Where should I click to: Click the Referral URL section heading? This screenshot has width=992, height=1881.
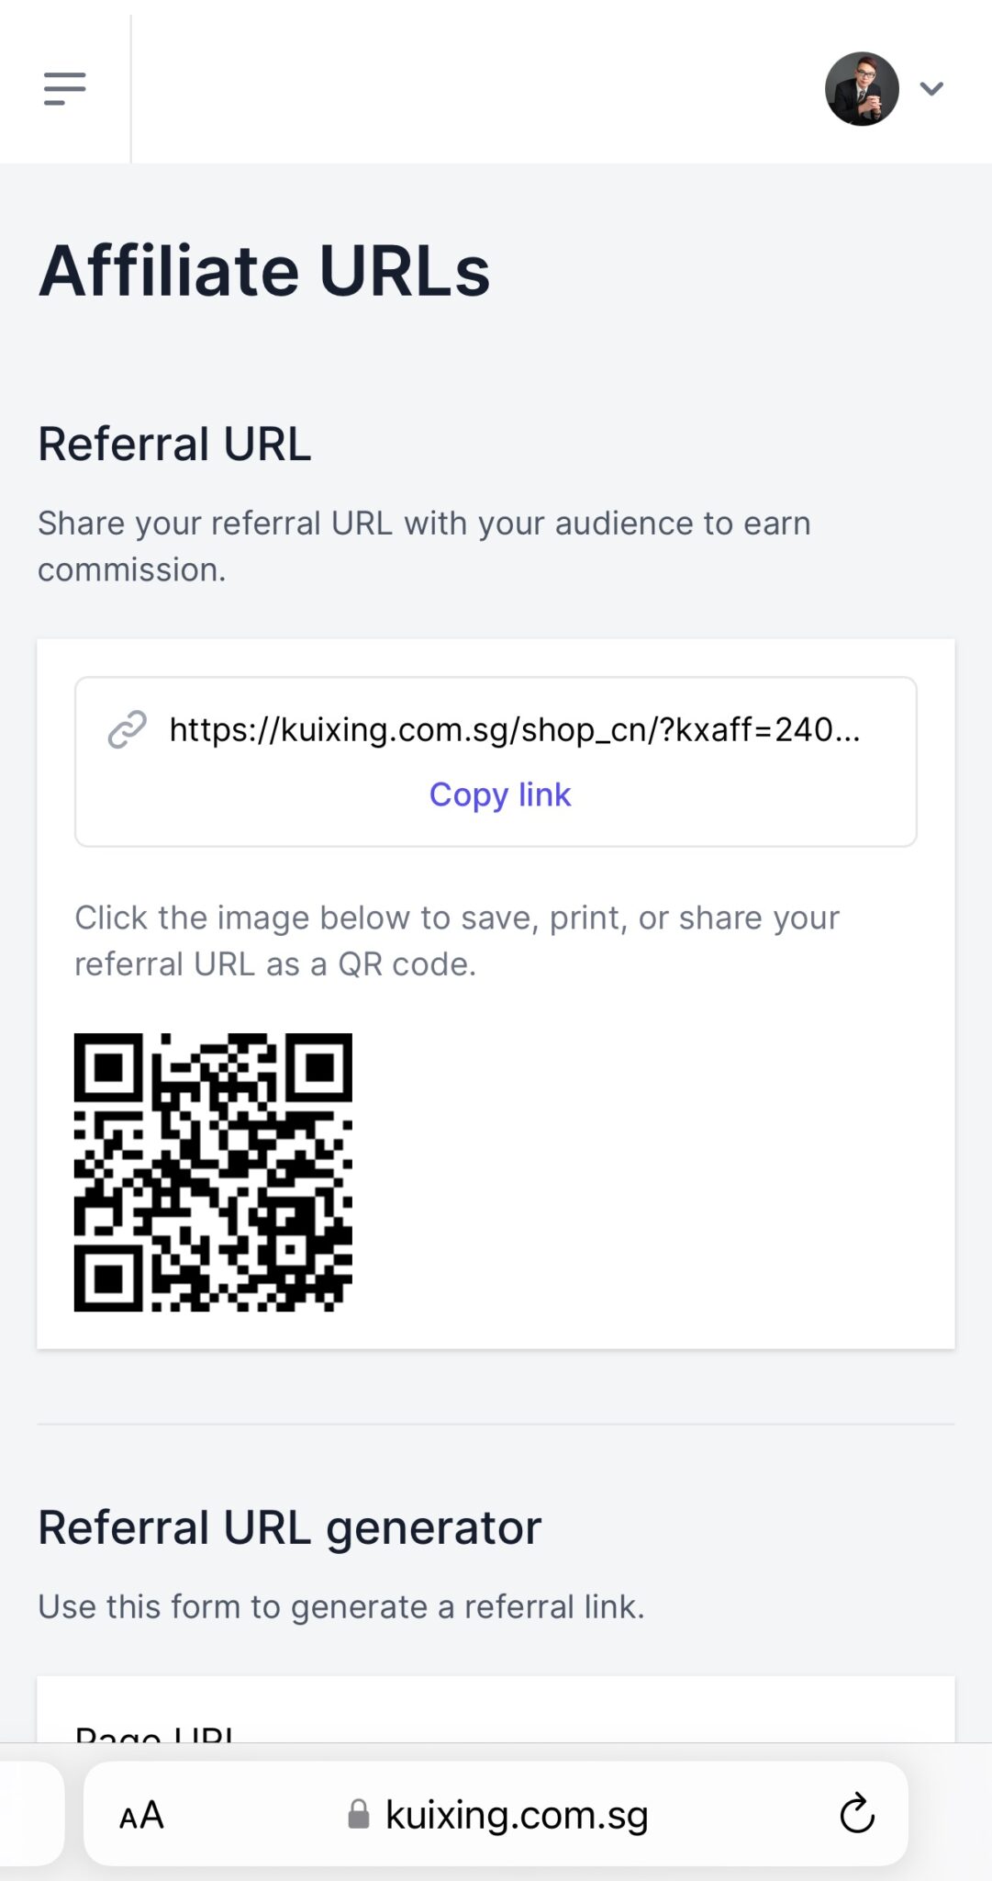(174, 445)
